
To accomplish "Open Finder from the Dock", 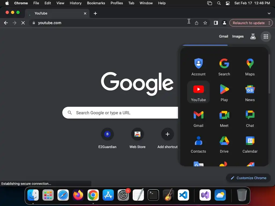I will 33,195.
